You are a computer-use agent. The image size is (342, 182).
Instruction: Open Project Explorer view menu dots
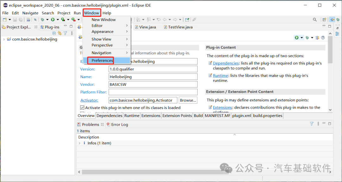pyautogui.click(x=72, y=33)
